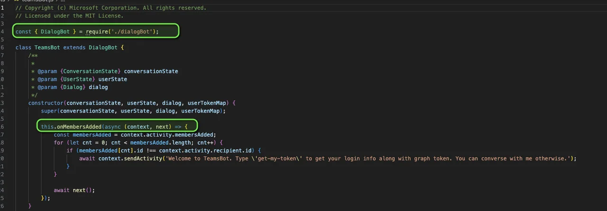This screenshot has width=607, height=211.
Task: Click the 'Licensed under the MIT License' comment
Action: (x=69, y=16)
